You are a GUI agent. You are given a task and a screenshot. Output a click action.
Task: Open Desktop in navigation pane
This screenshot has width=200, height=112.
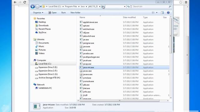pyautogui.click(x=42, y=22)
